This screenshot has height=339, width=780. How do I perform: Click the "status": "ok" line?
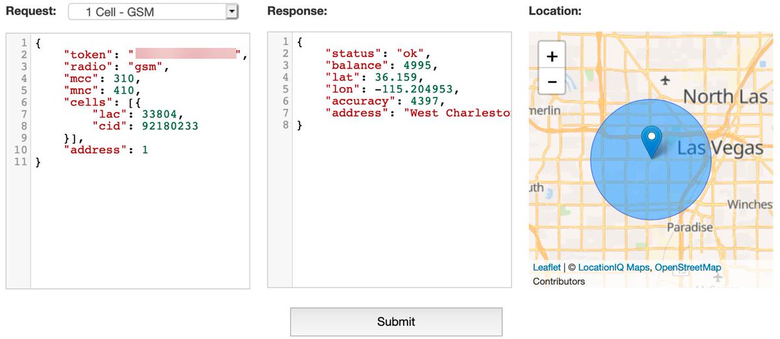click(x=378, y=55)
